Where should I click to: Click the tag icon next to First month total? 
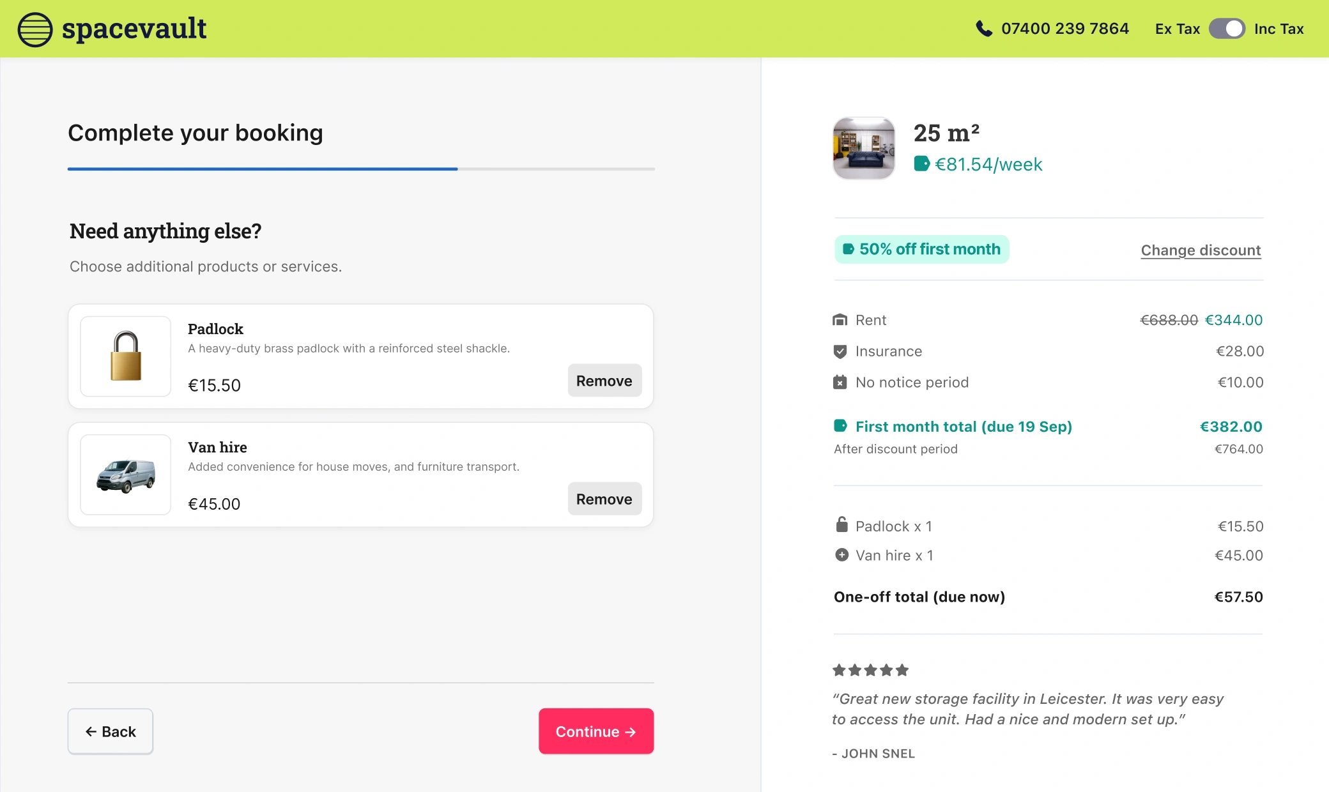[x=840, y=426]
